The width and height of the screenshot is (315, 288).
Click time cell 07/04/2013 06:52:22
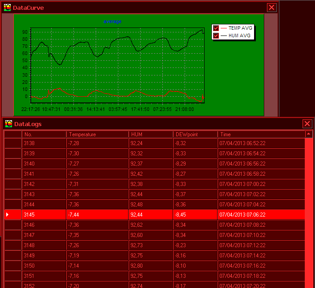(261, 143)
